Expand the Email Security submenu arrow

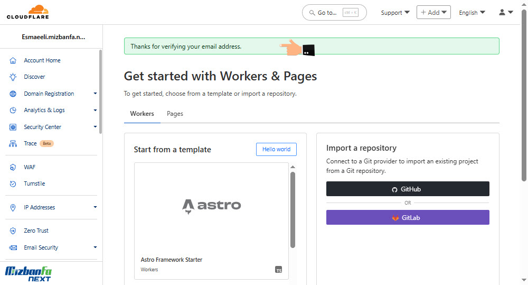pyautogui.click(x=95, y=247)
